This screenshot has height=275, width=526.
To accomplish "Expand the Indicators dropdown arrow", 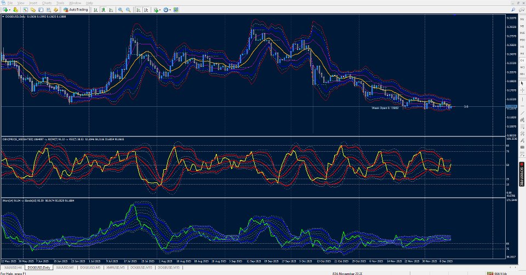I will point(160,10).
